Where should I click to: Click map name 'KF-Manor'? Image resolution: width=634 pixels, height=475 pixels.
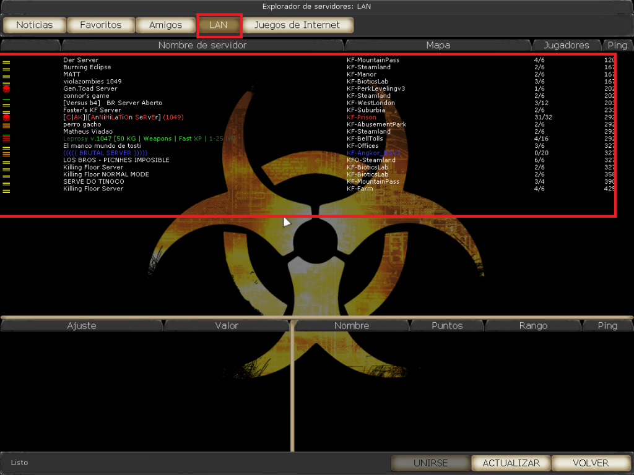click(x=362, y=74)
